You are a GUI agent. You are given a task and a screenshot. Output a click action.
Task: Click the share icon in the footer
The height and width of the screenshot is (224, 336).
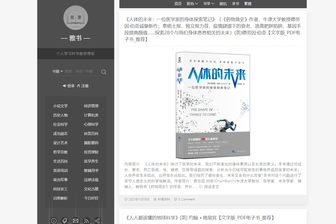(98, 220)
